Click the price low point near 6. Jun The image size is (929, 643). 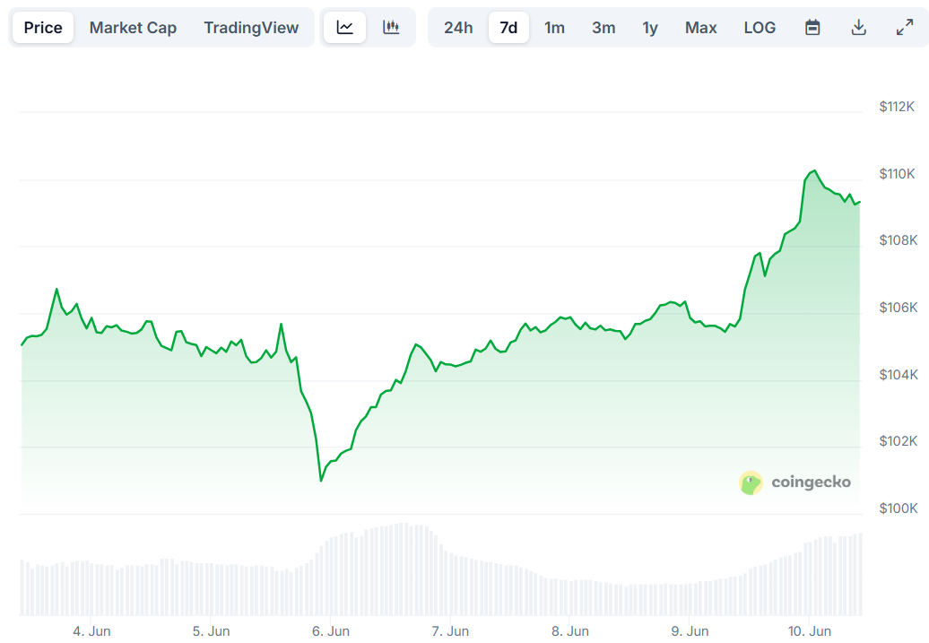pyautogui.click(x=321, y=480)
